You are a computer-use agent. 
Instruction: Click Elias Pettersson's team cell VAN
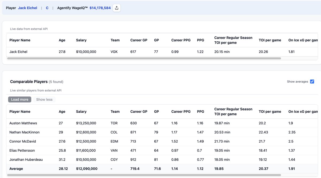pos(114,150)
